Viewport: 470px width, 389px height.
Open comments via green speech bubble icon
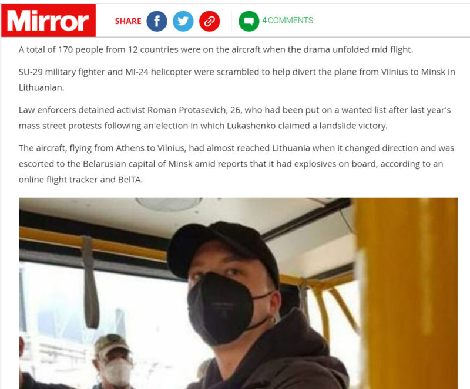pos(249,21)
